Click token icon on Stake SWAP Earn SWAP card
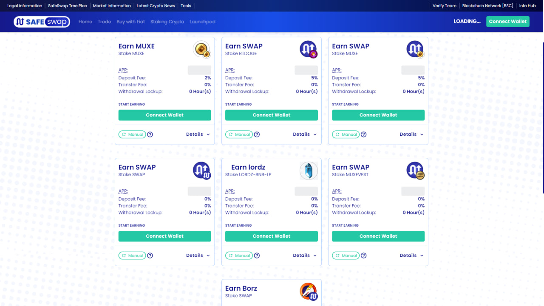 (202, 171)
